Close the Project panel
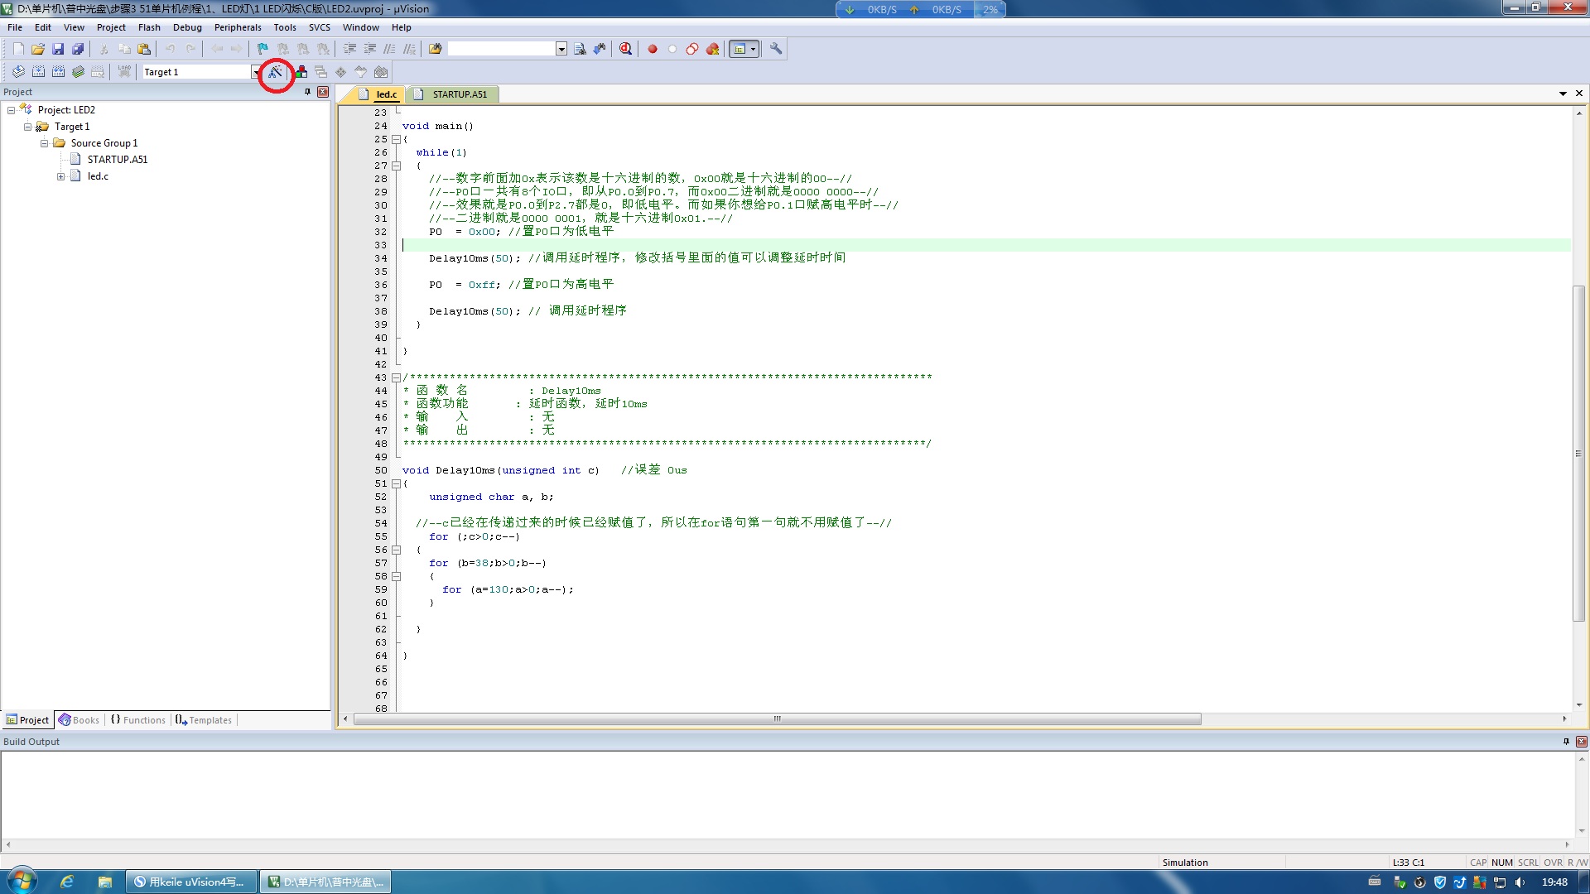The height and width of the screenshot is (894, 1590). click(x=323, y=92)
